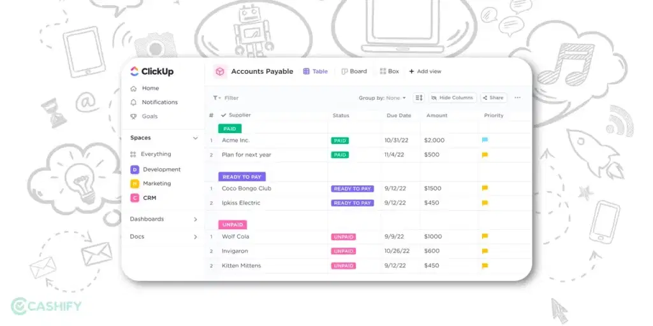
Task: Click Invigaron priority flag
Action: (x=485, y=252)
